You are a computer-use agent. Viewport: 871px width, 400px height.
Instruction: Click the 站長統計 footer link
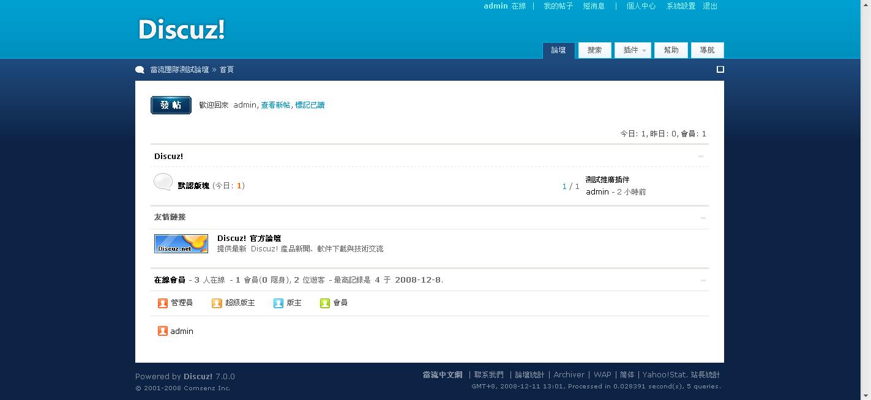pyautogui.click(x=706, y=375)
